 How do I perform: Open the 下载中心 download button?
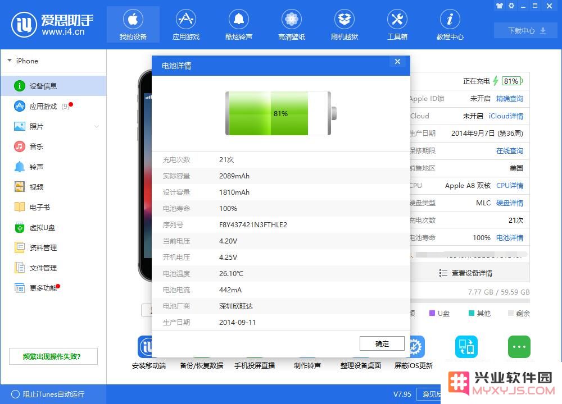tap(526, 30)
